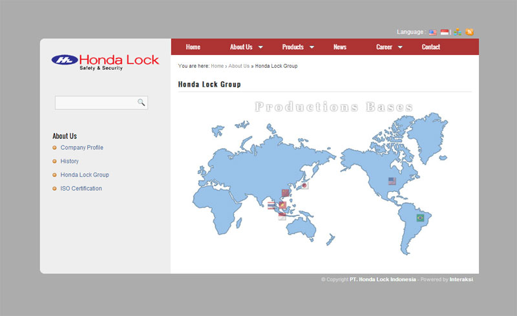Select the Brazil flag on South America
Screen dimensions: 517x316
pos(420,218)
